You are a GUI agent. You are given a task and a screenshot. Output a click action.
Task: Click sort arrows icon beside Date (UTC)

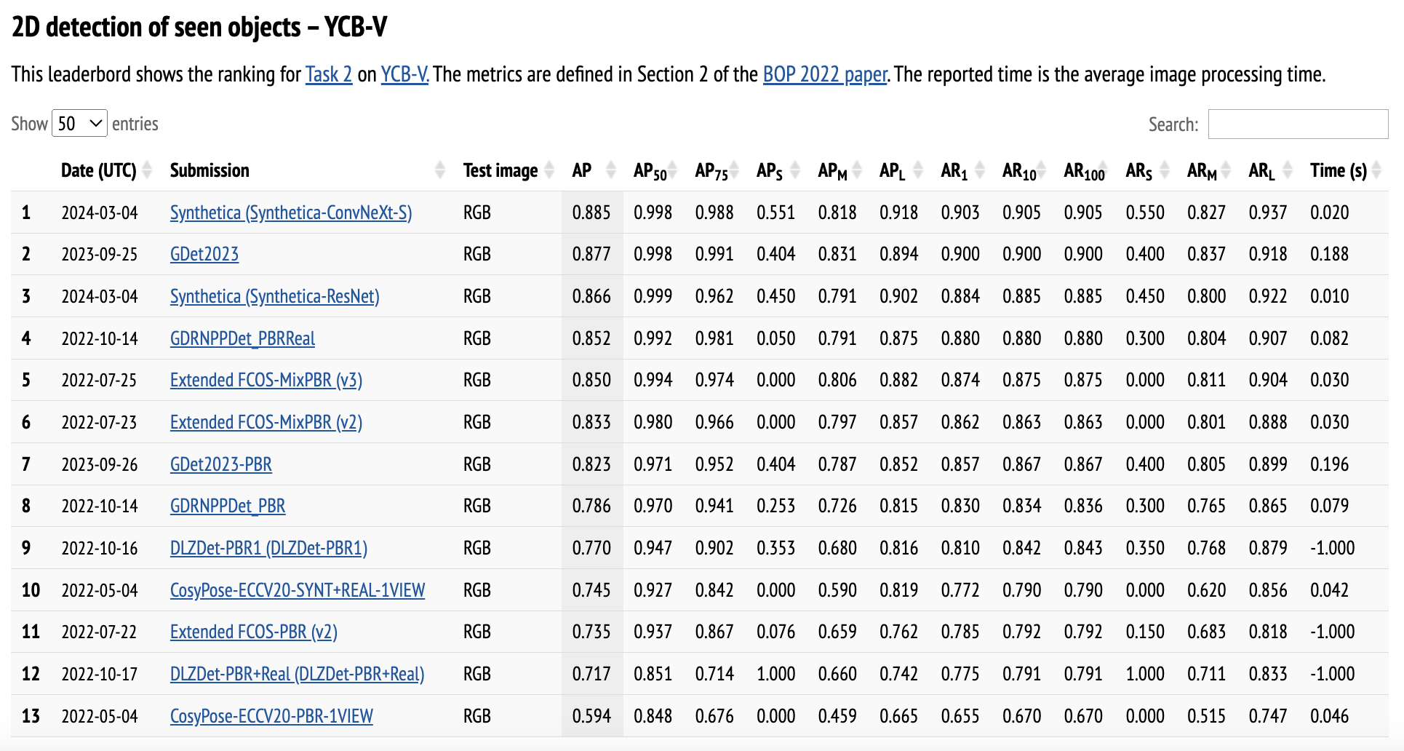coord(147,170)
